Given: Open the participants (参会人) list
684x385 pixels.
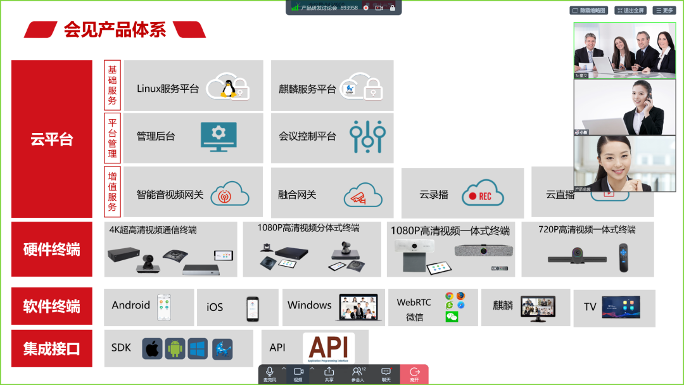Looking at the screenshot, I should tap(357, 374).
